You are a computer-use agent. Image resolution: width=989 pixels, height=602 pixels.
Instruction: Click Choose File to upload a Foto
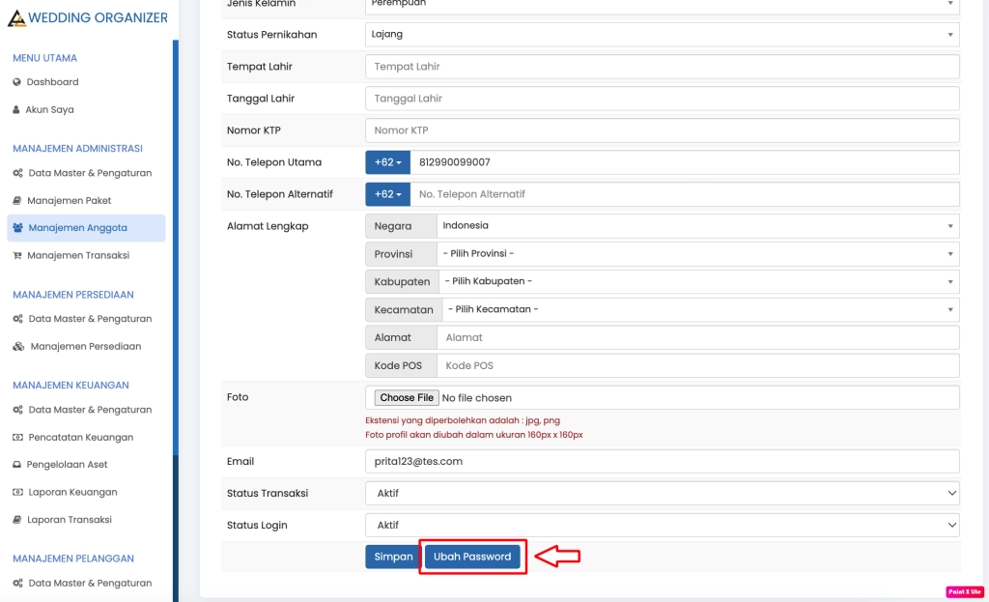pyautogui.click(x=406, y=397)
